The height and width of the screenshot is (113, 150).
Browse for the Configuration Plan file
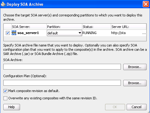click(135, 83)
